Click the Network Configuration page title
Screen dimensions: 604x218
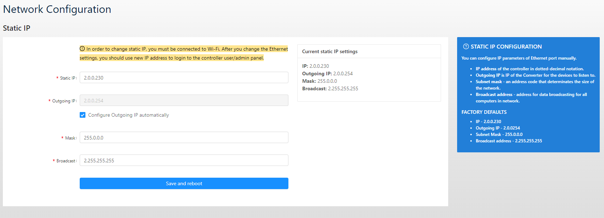click(x=57, y=9)
